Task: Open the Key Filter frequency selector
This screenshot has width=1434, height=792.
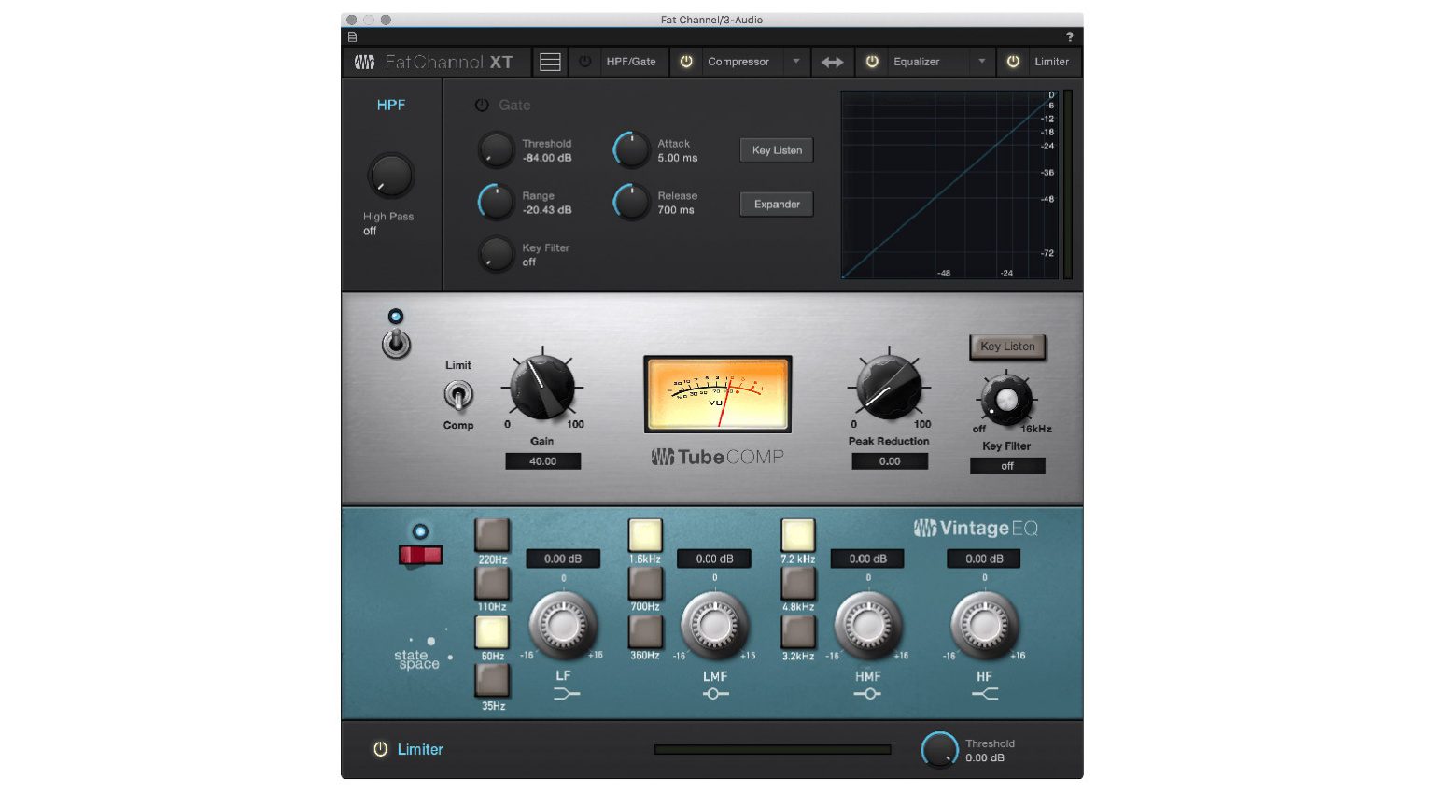Action: [x=1006, y=400]
